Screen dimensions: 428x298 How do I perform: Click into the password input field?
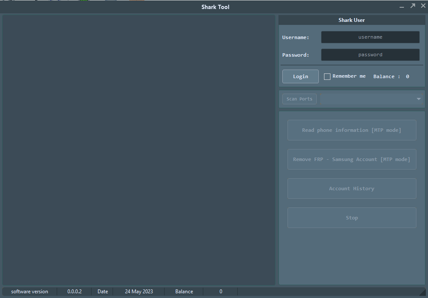(x=370, y=55)
